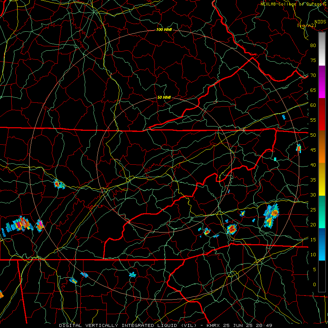This screenshot has width=328, height=328.
Task: Pick the dark red segment of color bar
Action: tap(322, 114)
